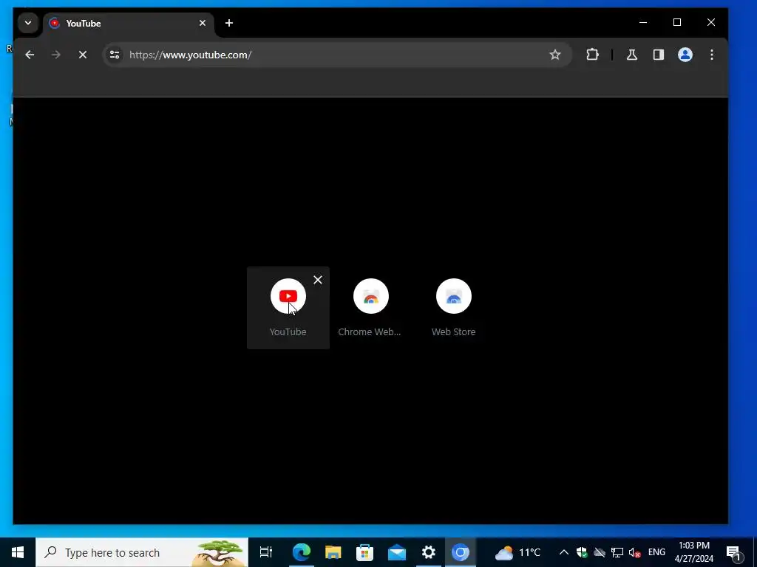This screenshot has width=757, height=567.
Task: Maximize the Chrome window
Action: (677, 23)
